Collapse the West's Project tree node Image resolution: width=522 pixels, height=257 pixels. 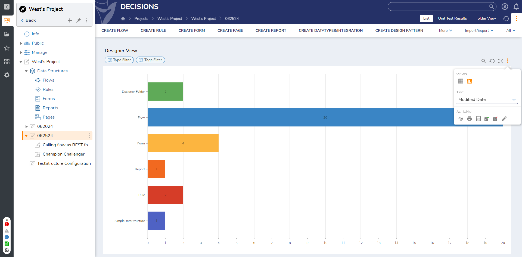(x=21, y=62)
